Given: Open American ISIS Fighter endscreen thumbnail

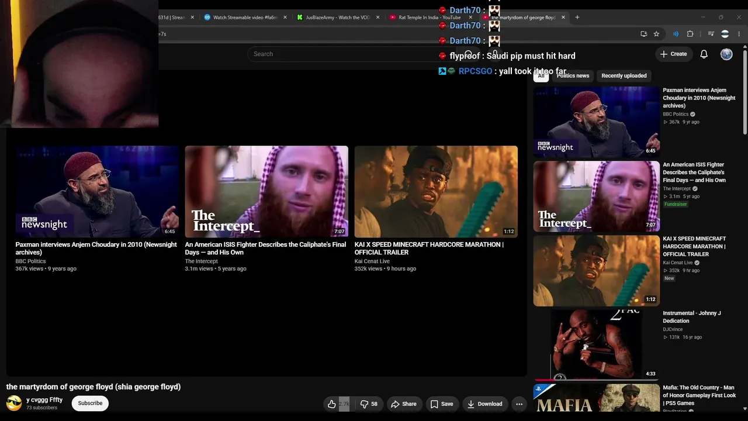Looking at the screenshot, I should tap(266, 191).
